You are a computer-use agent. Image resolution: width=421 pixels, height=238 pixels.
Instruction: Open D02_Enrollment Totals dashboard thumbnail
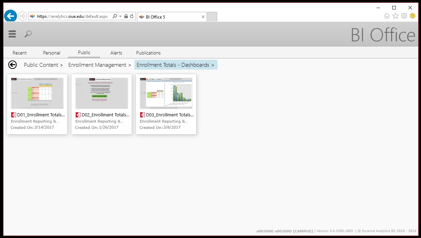[102, 93]
